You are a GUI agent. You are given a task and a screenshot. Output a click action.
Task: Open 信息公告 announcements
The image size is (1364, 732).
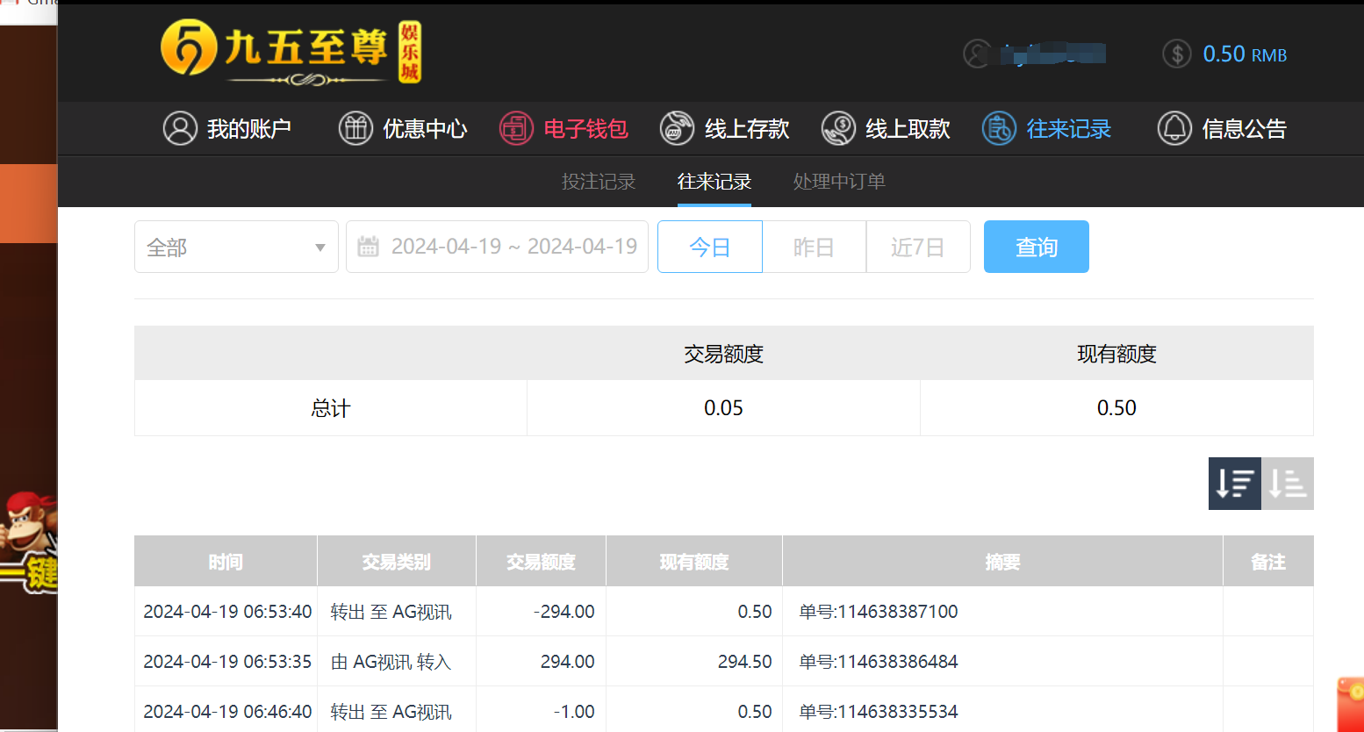pyautogui.click(x=1222, y=129)
